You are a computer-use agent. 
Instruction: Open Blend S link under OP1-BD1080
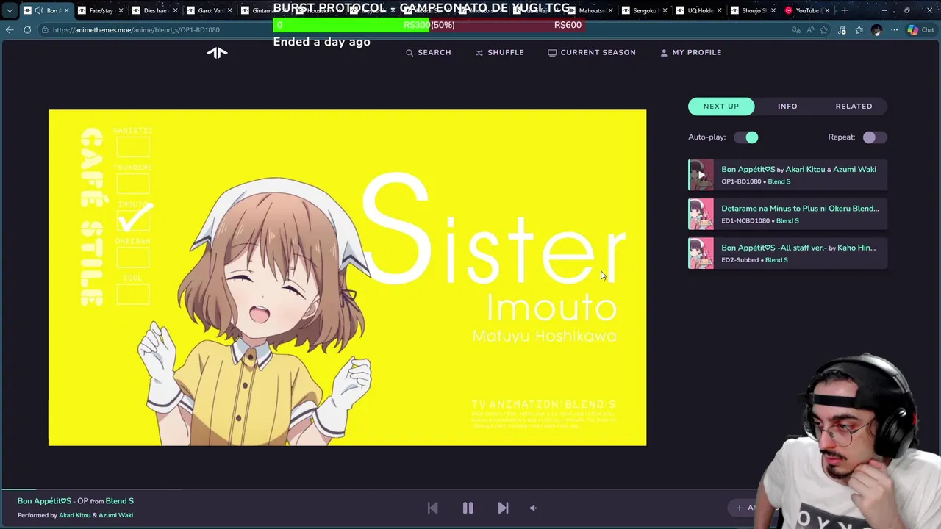779,181
